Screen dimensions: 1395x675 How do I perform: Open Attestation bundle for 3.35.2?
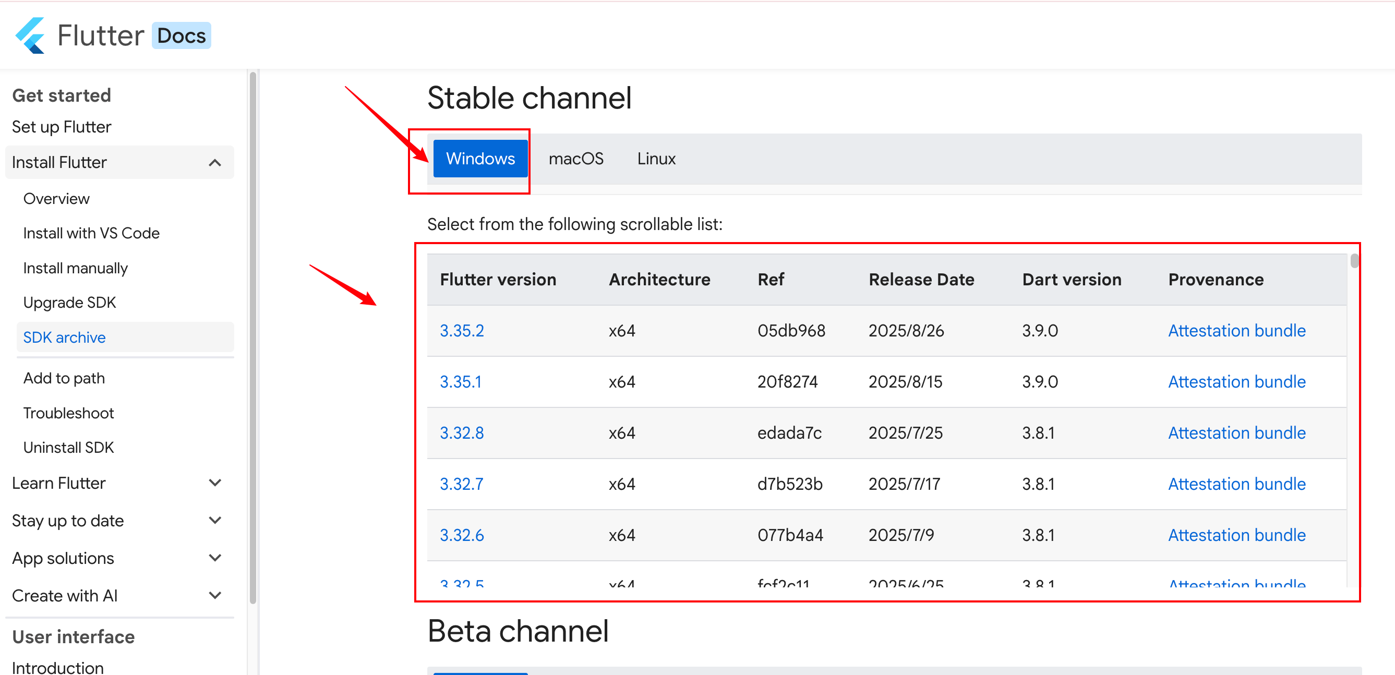(x=1236, y=331)
